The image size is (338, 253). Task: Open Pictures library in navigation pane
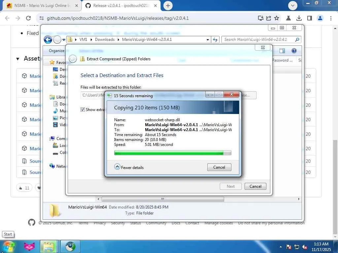pyautogui.click(x=59, y=118)
